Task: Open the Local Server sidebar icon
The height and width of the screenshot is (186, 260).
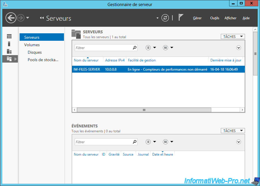Action: [x=9, y=44]
